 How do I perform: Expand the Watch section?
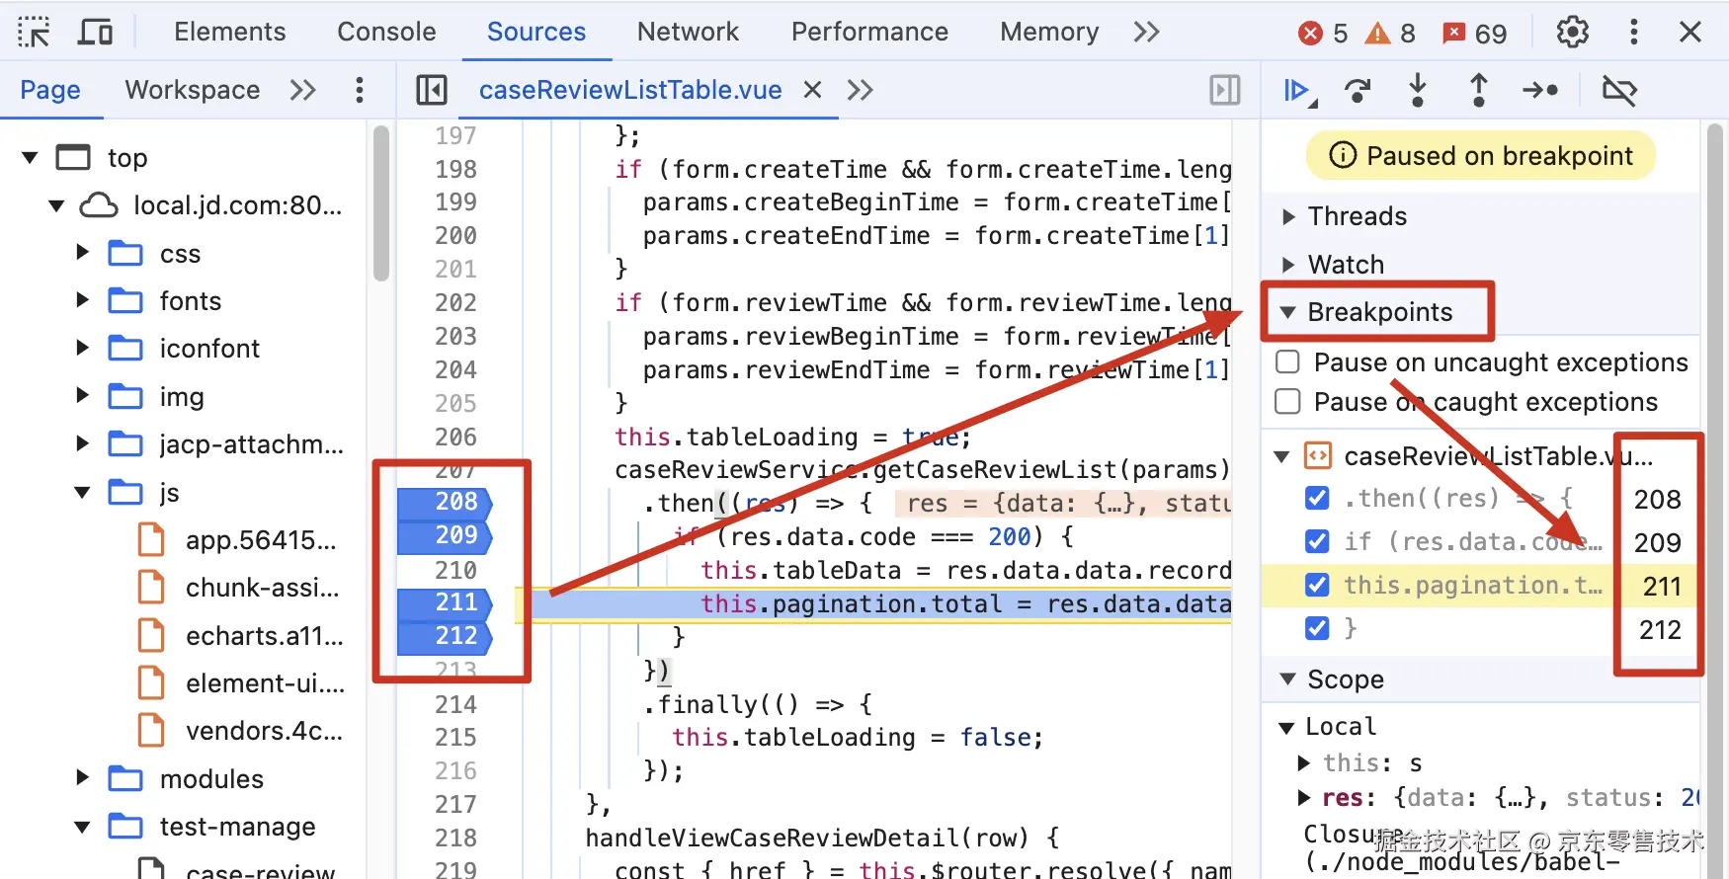tap(1288, 265)
